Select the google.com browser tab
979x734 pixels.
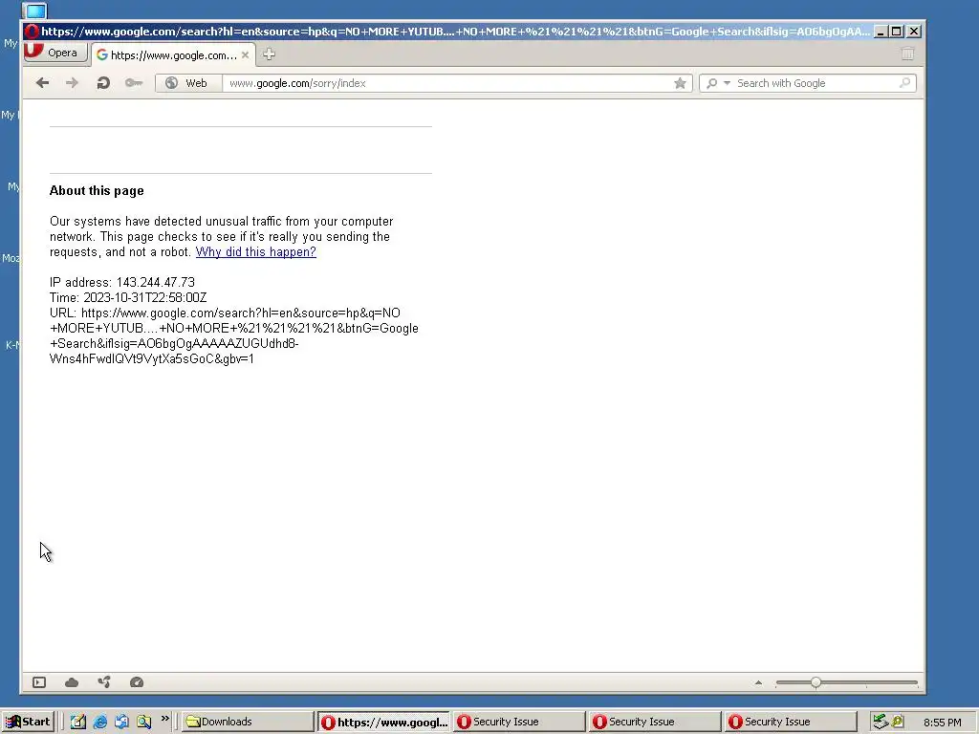click(x=173, y=54)
